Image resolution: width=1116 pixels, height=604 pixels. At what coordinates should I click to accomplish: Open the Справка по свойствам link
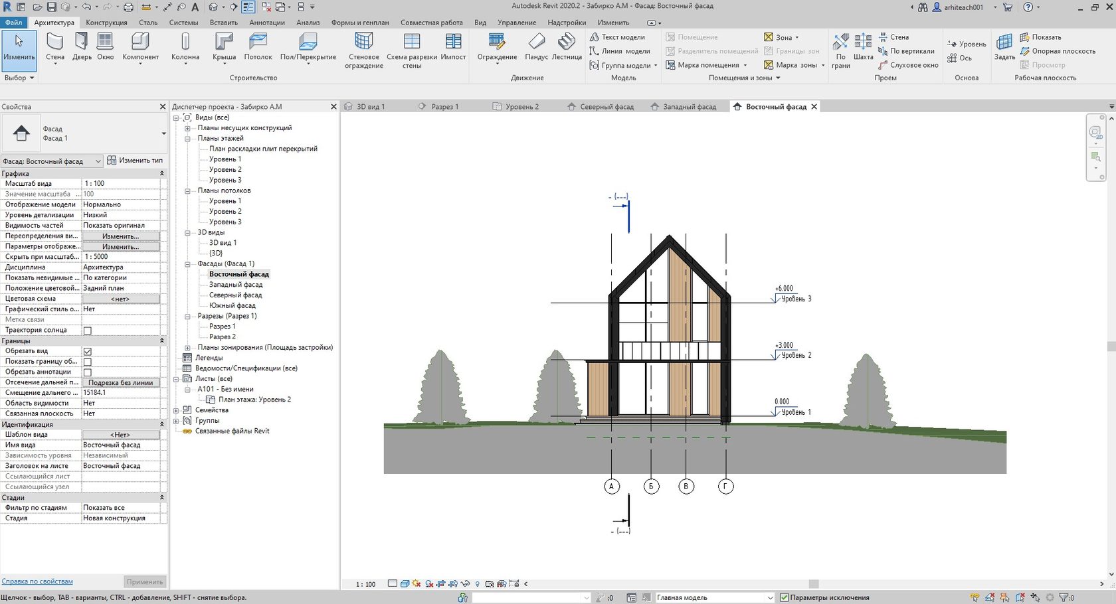point(37,581)
